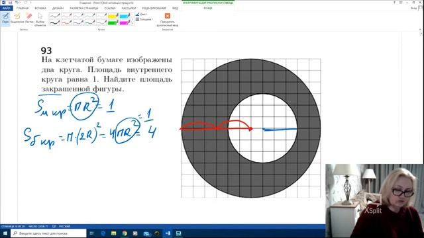The width and height of the screenshot is (424, 238).
Task: Switch to the Word taskbar button
Action: tap(168, 233)
